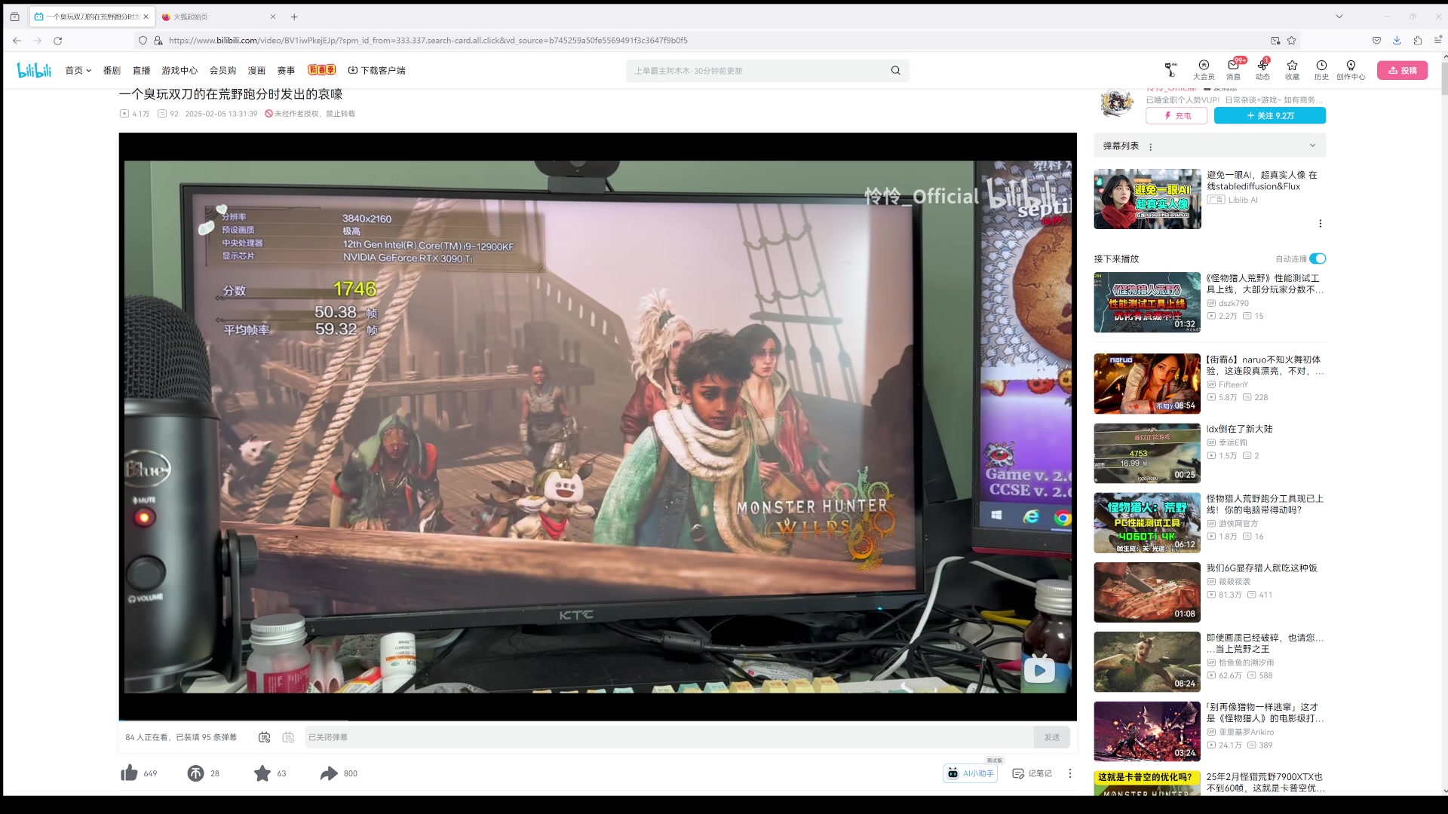The image size is (1448, 814).
Task: Open 收藏 favorites in the header
Action: pos(1292,70)
